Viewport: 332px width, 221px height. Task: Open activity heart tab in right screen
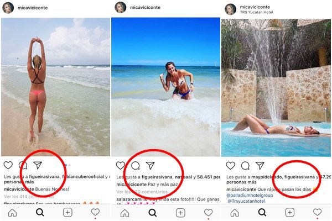pyautogui.click(x=317, y=213)
